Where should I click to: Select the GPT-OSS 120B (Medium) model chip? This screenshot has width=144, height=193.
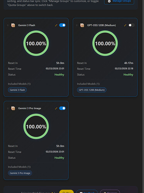92,90
